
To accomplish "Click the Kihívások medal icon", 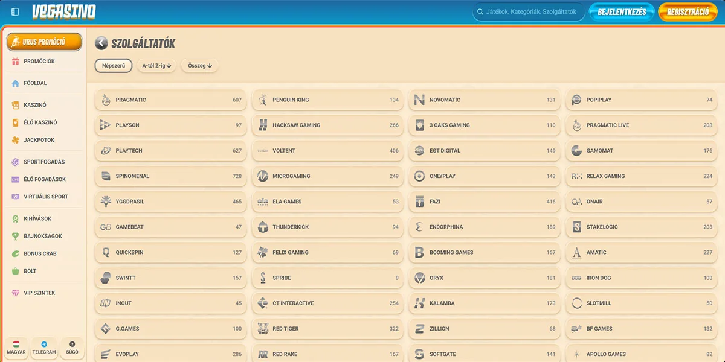I will click(x=16, y=218).
